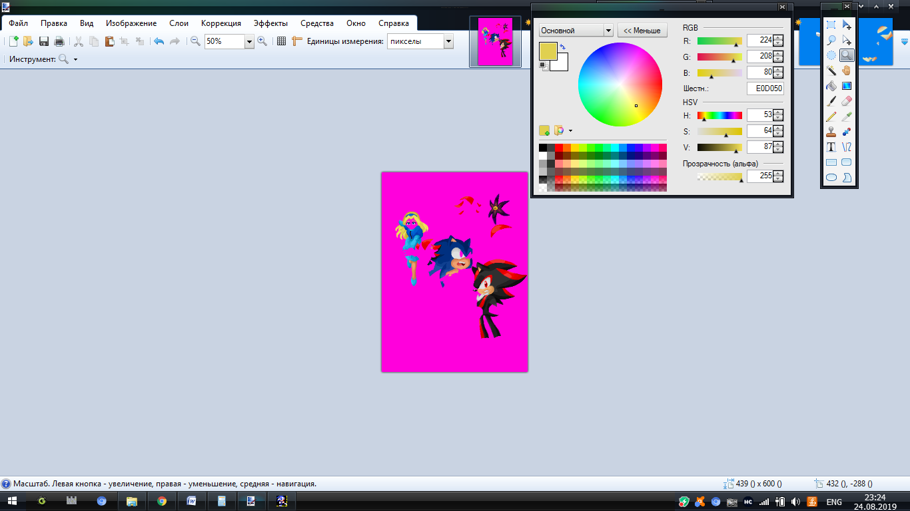
Task: Select the Recolor tool
Action: click(x=847, y=132)
